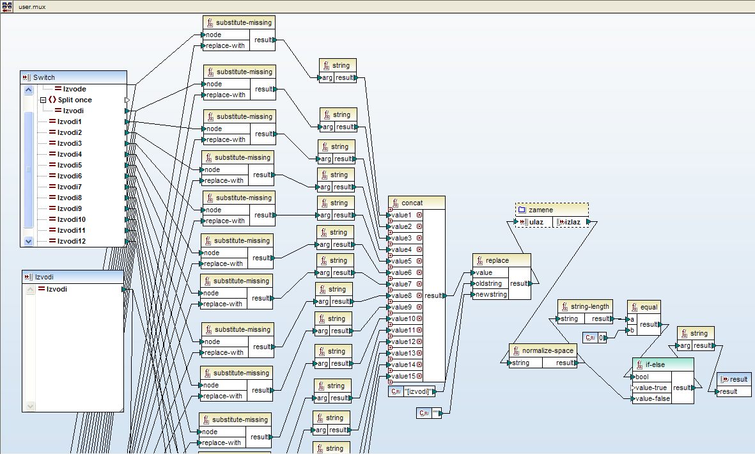Click the newstring input of replace
755x454 pixels.
tap(490, 294)
